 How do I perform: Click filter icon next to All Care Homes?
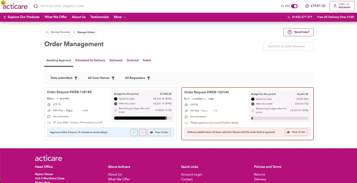click(113, 78)
